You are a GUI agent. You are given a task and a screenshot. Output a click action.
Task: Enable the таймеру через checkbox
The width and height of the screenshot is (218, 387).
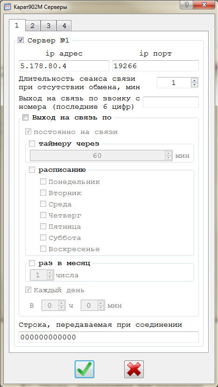click(x=32, y=144)
